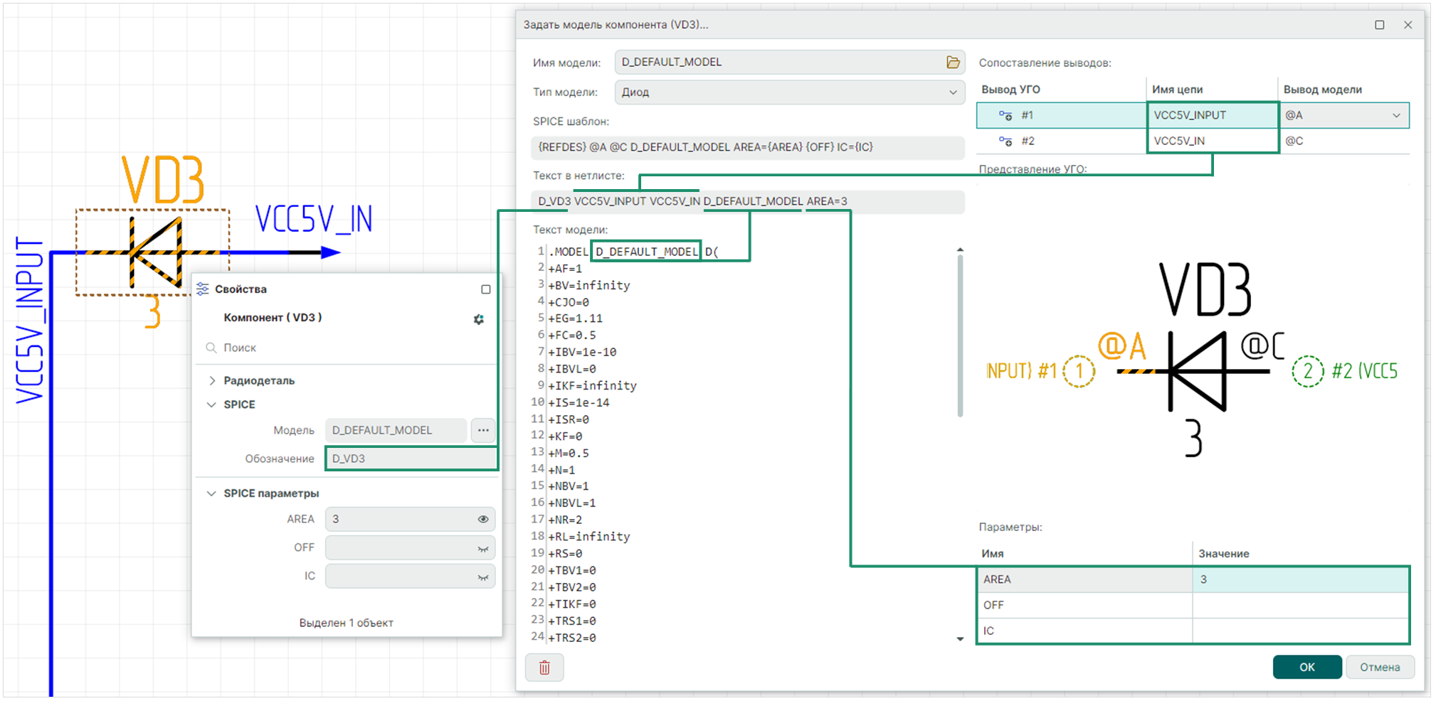This screenshot has width=1436, height=701.
Task: Click the ellipsis button next to Модель field
Action: [x=483, y=430]
